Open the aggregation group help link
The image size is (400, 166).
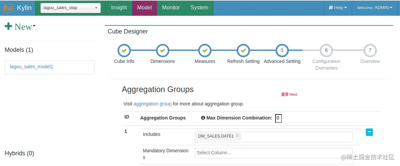click(x=152, y=104)
